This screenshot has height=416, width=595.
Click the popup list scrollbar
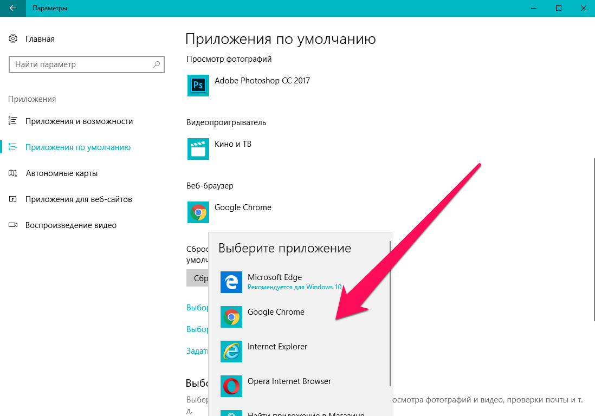coord(390,313)
